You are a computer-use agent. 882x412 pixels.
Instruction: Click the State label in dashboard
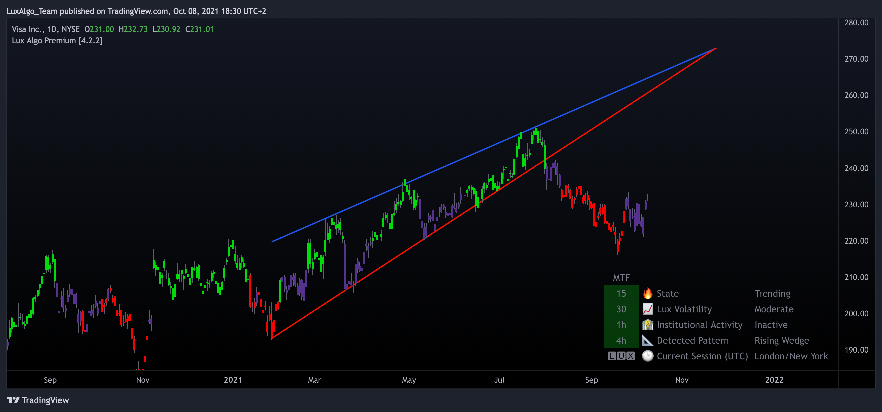(668, 294)
